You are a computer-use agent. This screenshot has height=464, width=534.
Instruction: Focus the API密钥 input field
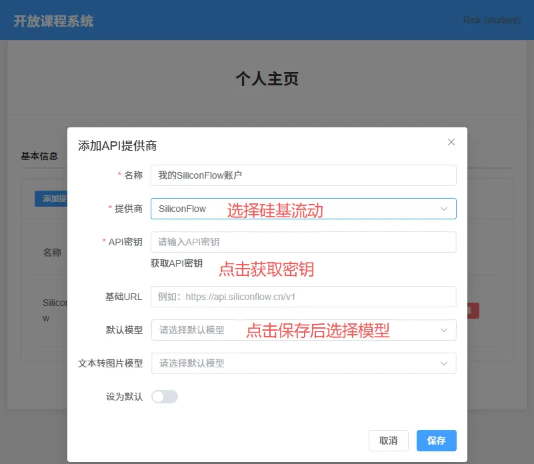coord(303,242)
